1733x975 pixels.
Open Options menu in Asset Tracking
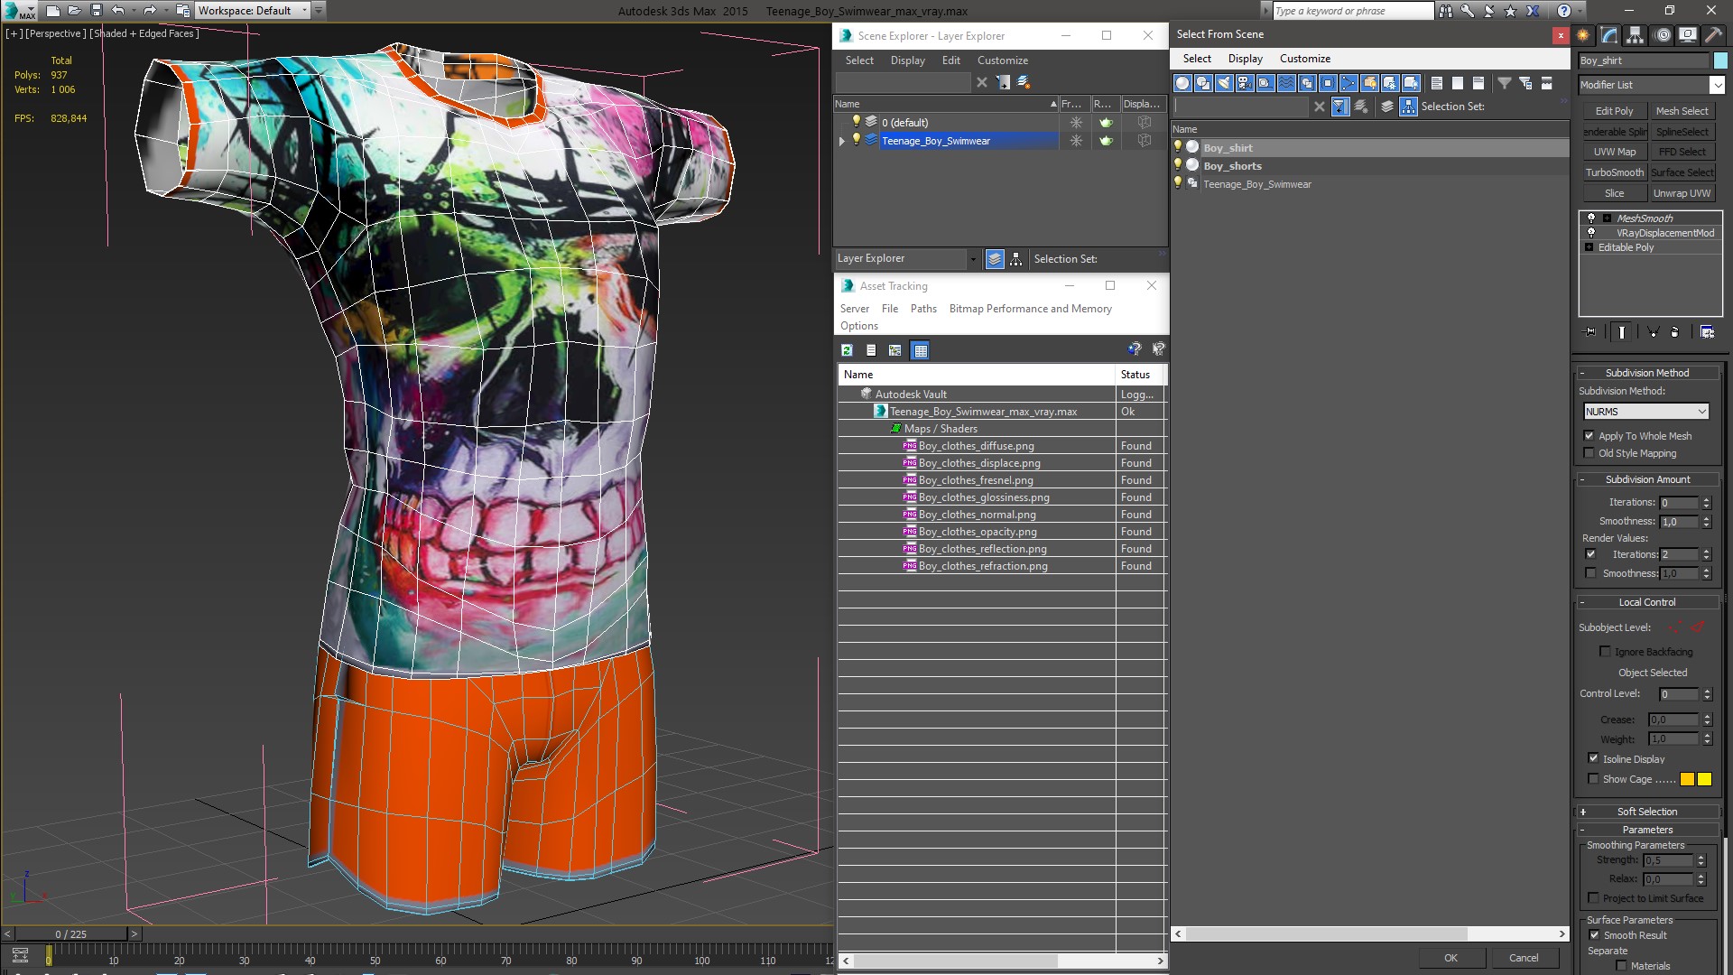(858, 326)
